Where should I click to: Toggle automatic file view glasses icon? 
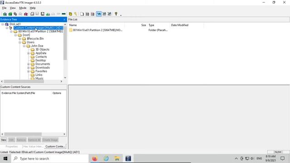click(x=99, y=14)
